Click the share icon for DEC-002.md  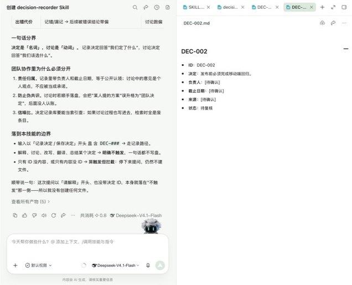click(x=333, y=23)
